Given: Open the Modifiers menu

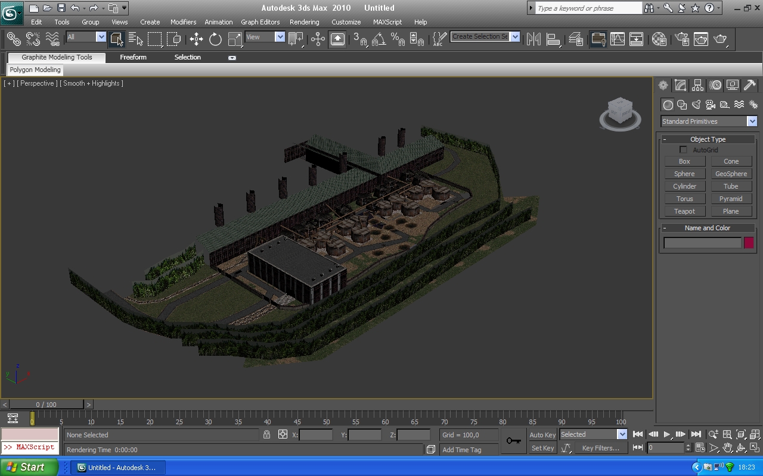Looking at the screenshot, I should (x=183, y=22).
